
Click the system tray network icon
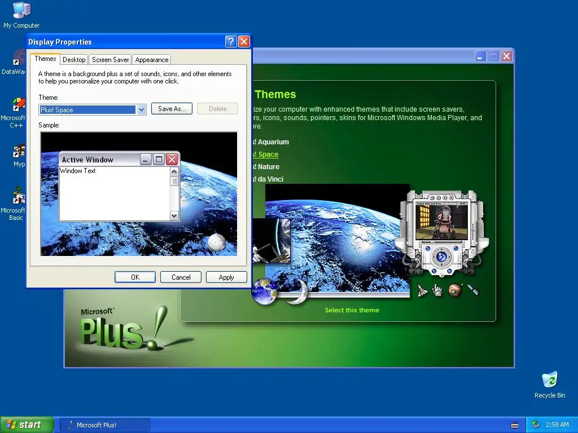pos(536,425)
